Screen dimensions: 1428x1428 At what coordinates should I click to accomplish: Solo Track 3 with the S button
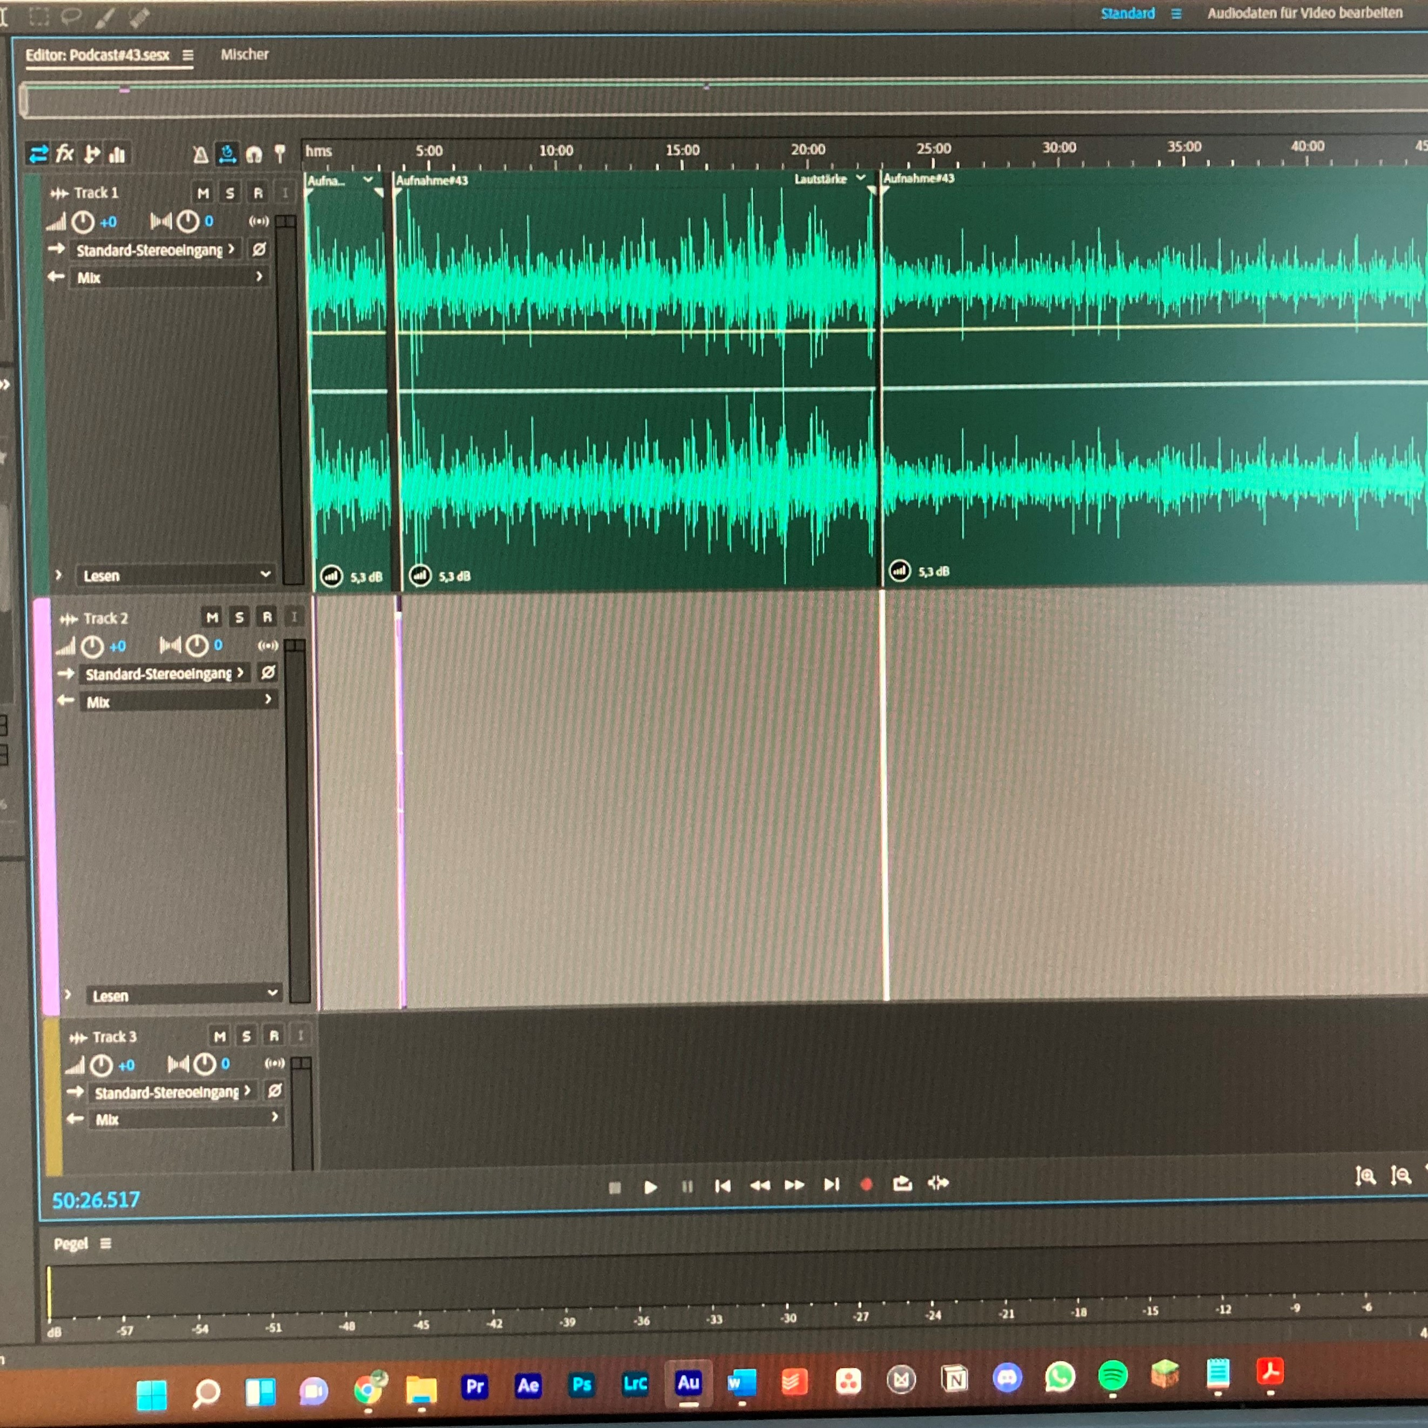click(247, 1036)
